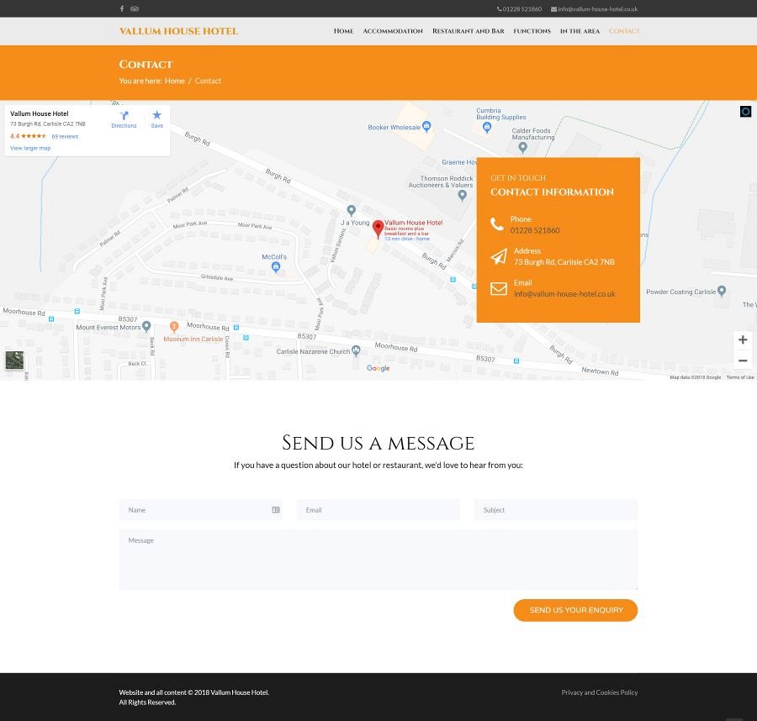
Task: Open Restaurant and Bar menu item
Action: (468, 31)
